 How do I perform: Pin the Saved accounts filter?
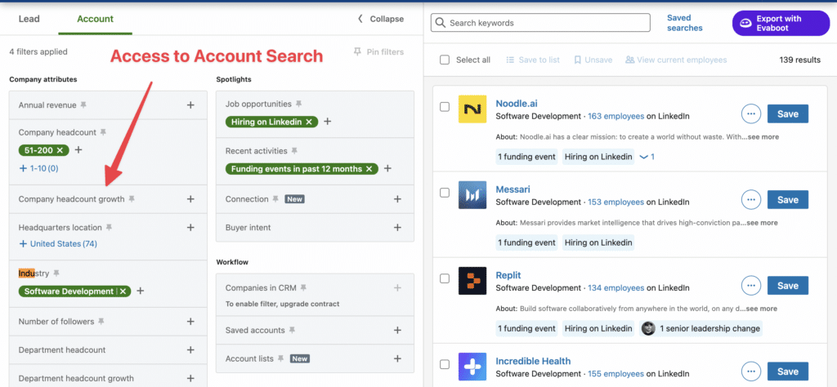(292, 331)
